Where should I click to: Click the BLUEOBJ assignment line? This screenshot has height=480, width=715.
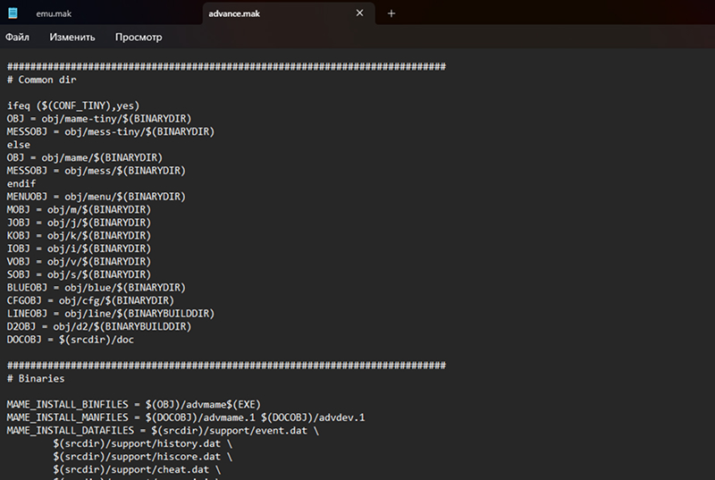tap(96, 288)
